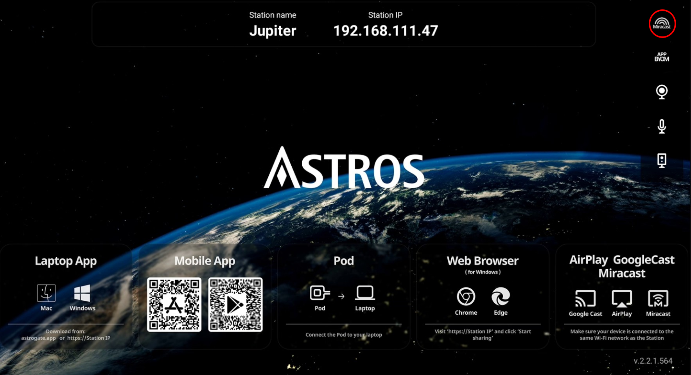The image size is (691, 375).
Task: Toggle the microphone icon
Action: pos(662,126)
